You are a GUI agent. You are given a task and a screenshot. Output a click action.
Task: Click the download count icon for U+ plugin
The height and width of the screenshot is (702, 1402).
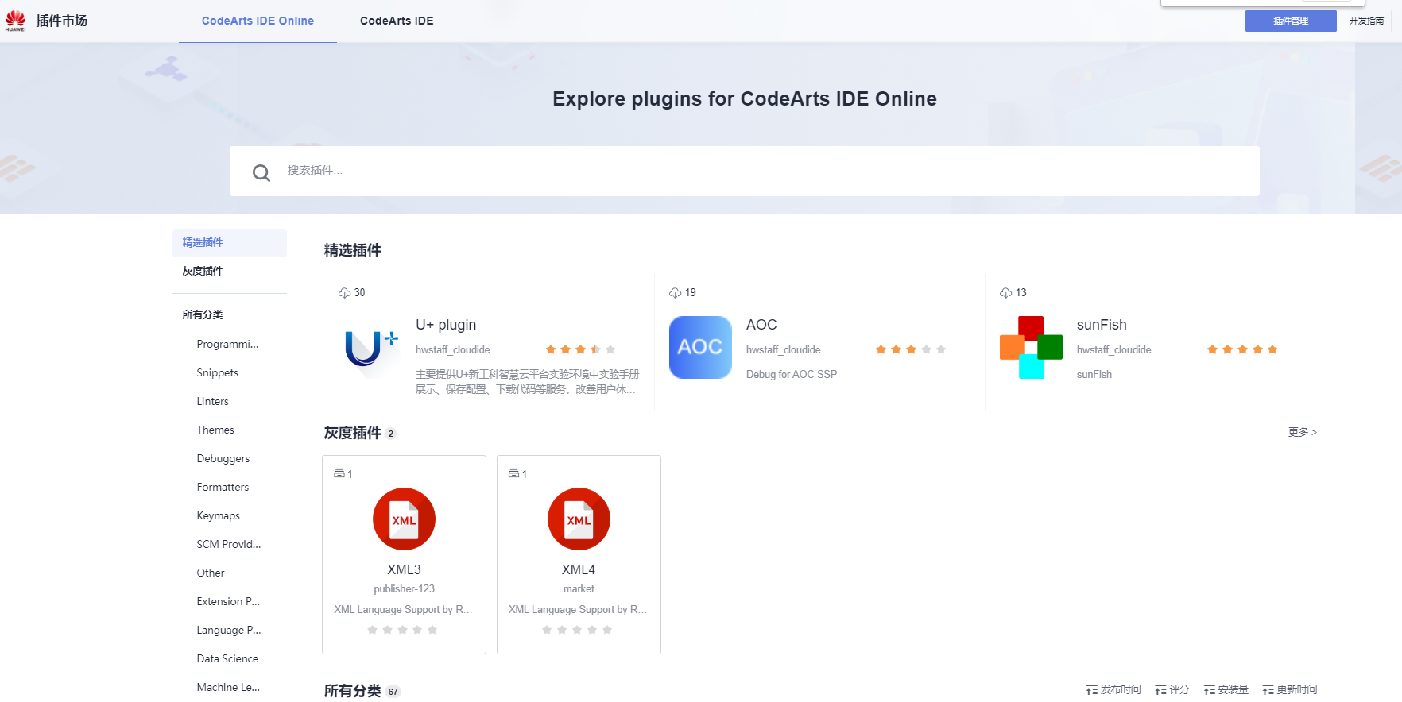tap(344, 293)
